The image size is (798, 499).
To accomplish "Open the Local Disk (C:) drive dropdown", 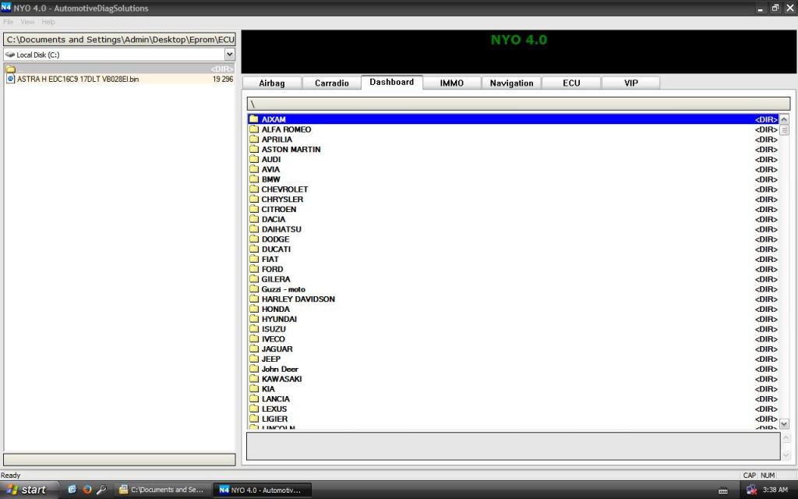I will tap(229, 55).
